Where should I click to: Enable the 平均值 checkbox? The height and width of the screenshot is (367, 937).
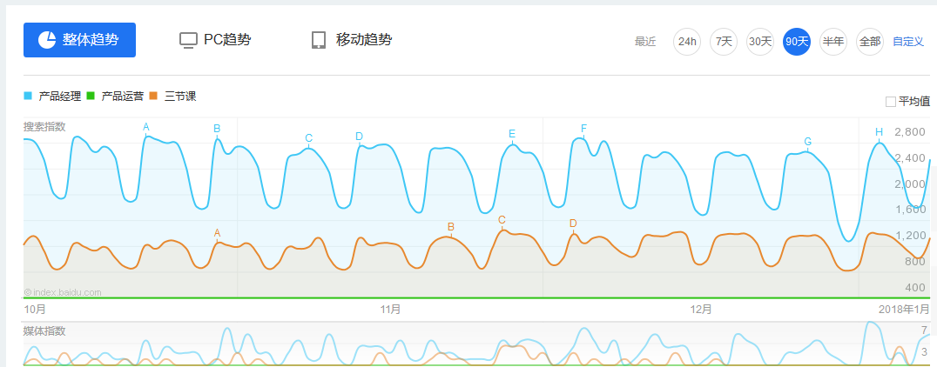tap(890, 102)
